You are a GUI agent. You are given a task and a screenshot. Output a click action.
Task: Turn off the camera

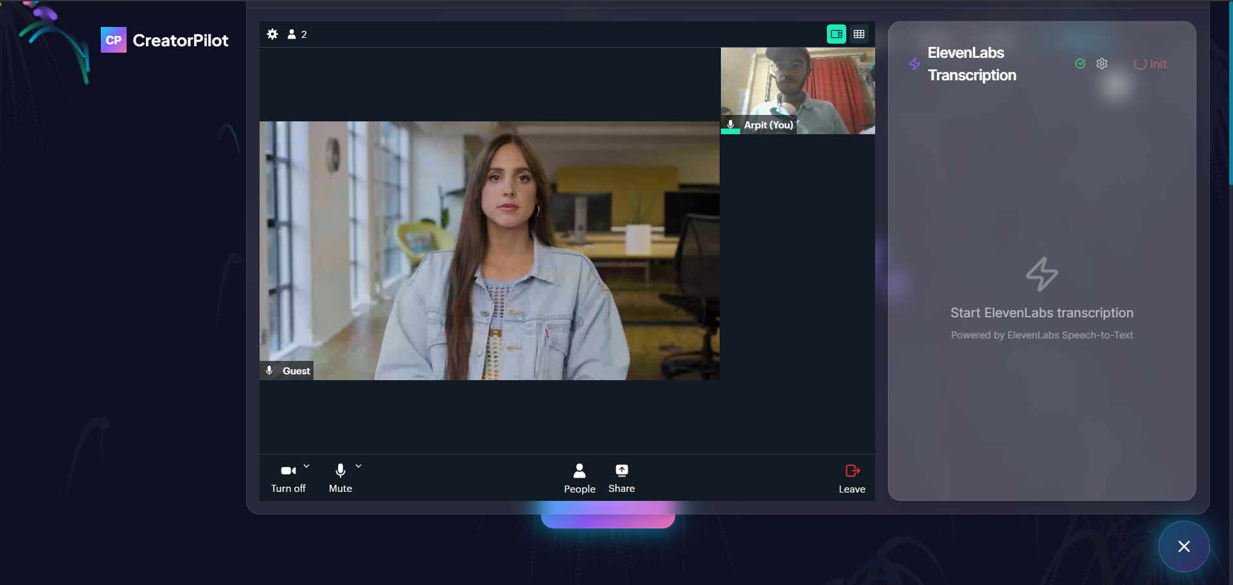click(288, 478)
